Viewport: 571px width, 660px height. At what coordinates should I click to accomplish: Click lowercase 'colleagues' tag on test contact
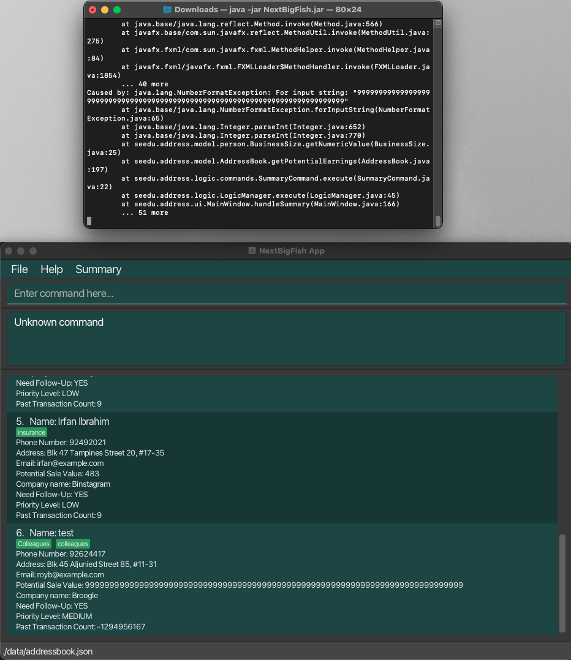[73, 544]
